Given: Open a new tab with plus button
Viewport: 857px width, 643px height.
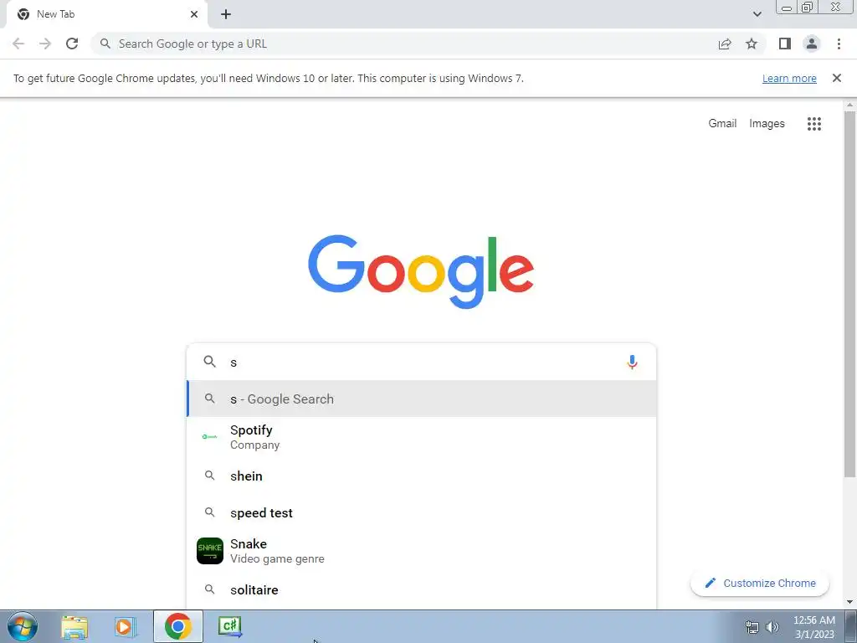Looking at the screenshot, I should [x=226, y=14].
